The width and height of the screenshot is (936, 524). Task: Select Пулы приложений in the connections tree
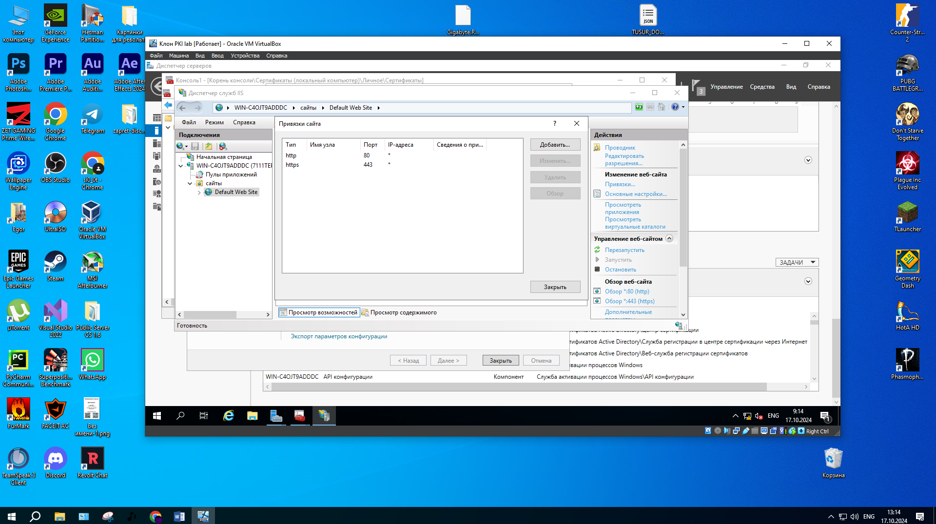pos(231,175)
